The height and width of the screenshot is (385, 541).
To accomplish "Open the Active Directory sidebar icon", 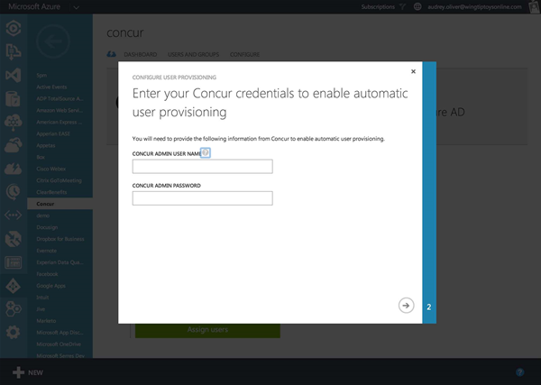I will click(x=14, y=286).
